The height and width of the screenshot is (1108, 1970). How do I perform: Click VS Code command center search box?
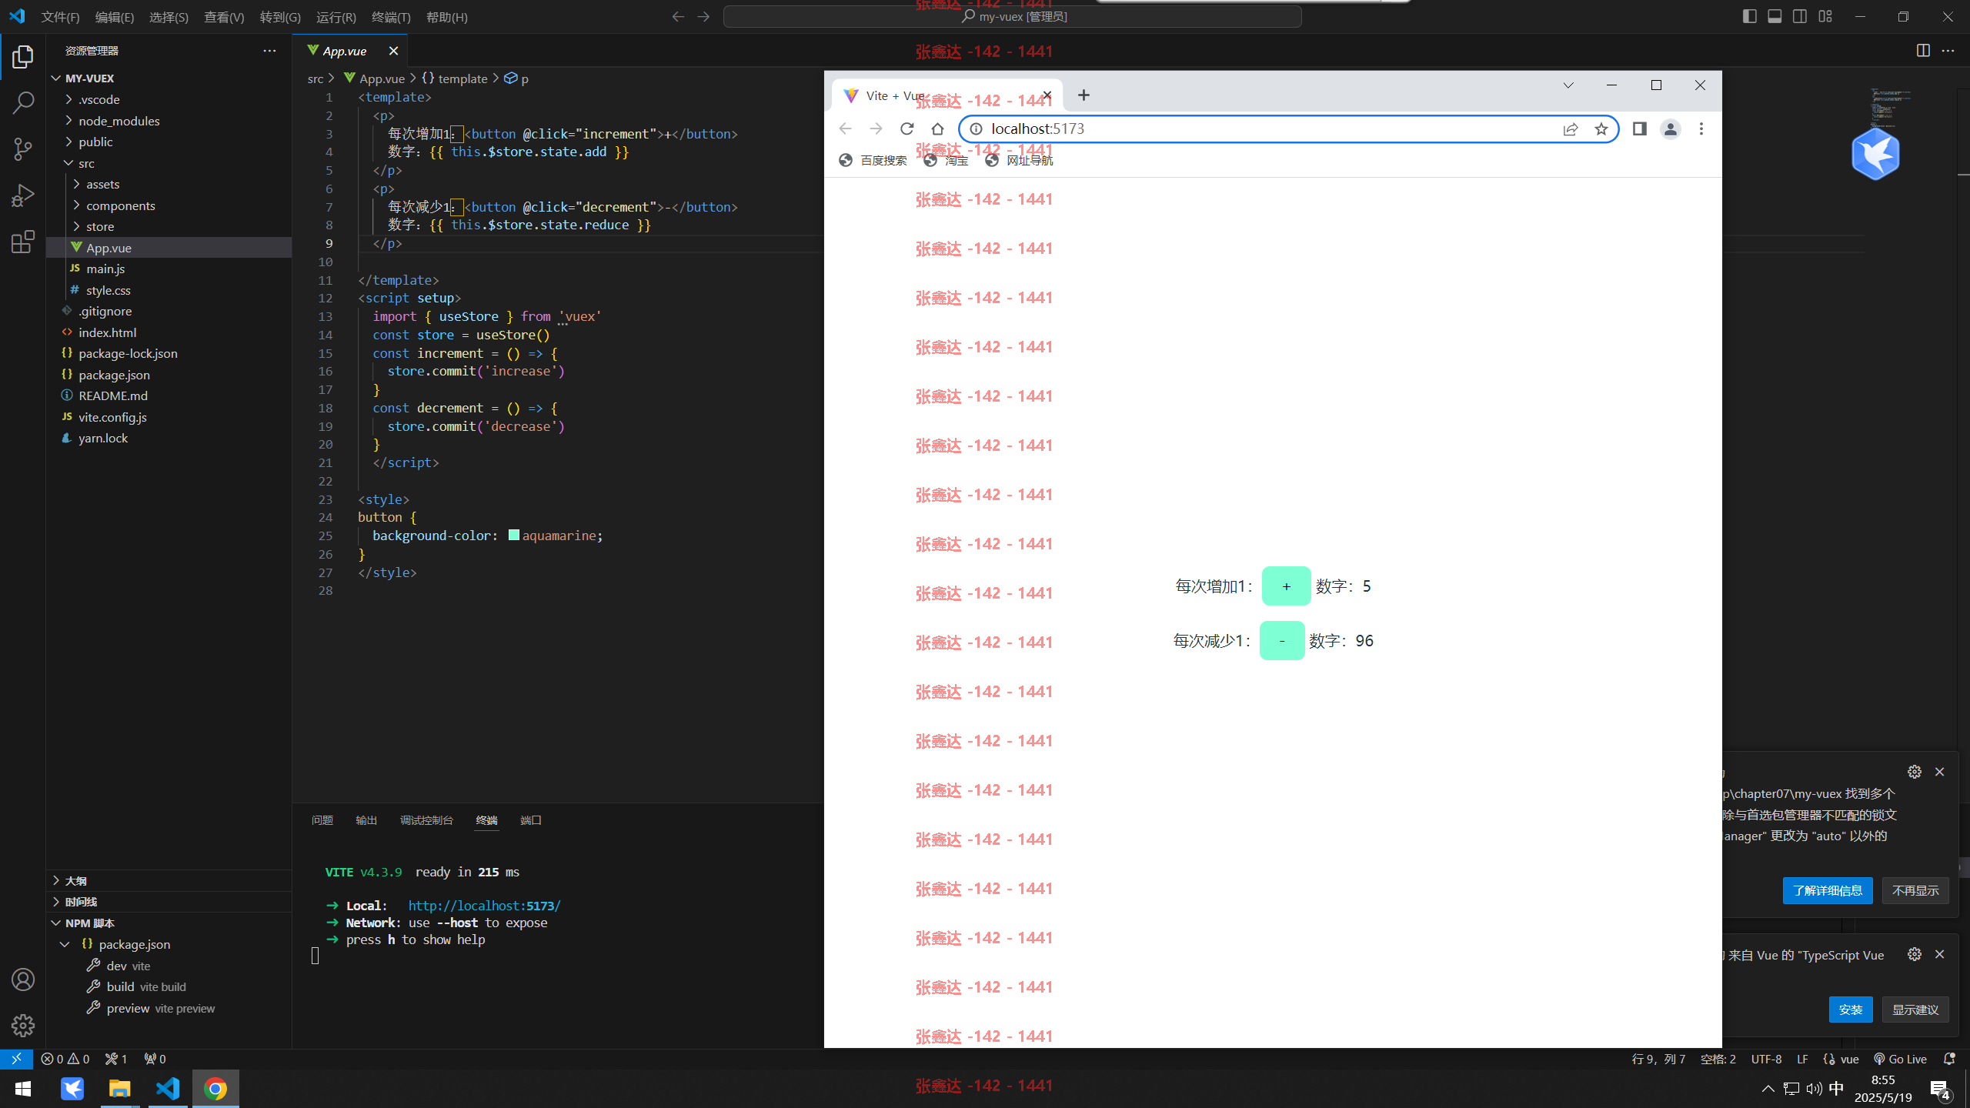tap(1012, 17)
